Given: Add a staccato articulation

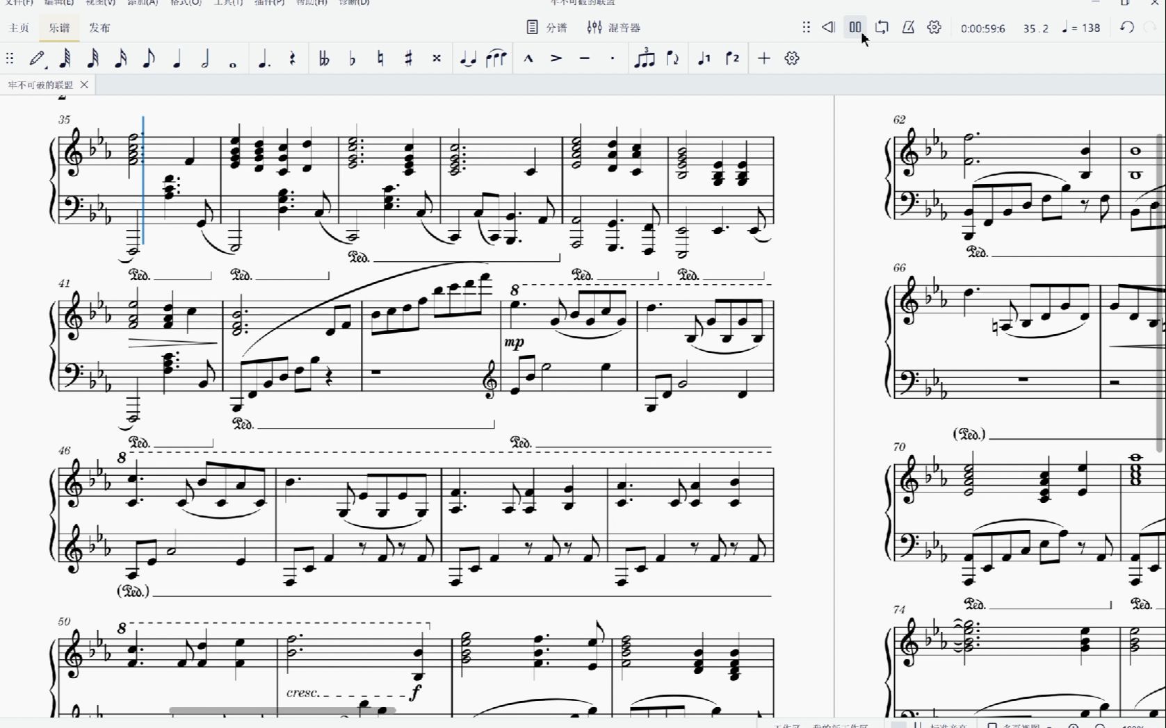Looking at the screenshot, I should [x=613, y=58].
